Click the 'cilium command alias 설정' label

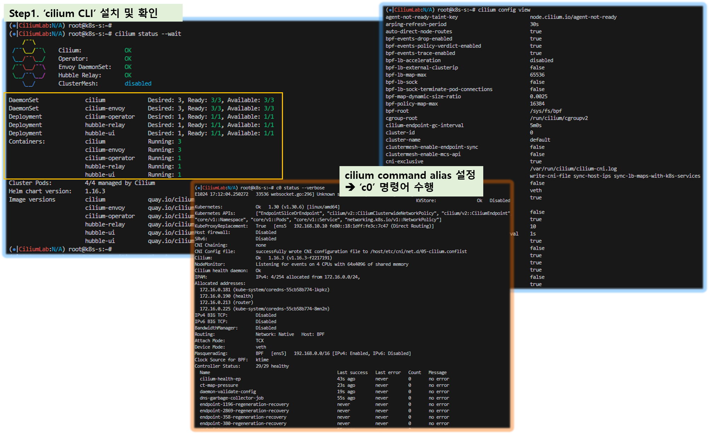[410, 175]
